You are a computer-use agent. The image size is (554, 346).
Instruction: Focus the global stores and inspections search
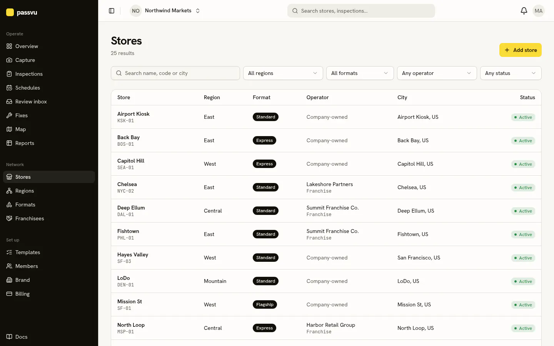point(361,11)
